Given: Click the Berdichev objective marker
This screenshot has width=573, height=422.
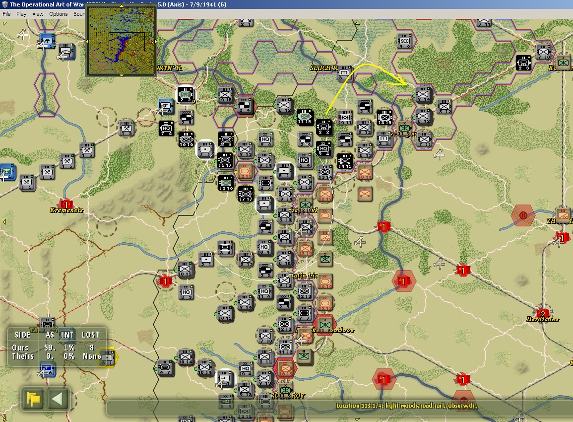Looking at the screenshot, I should pyautogui.click(x=542, y=313).
